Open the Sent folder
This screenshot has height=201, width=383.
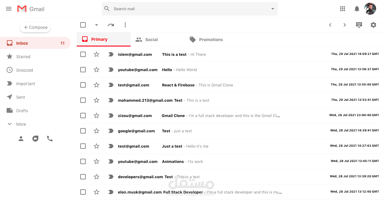(x=35, y=97)
